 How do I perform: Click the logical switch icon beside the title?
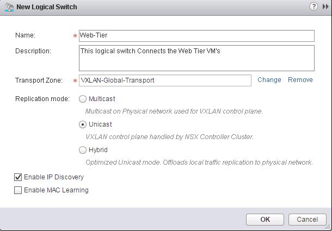[9, 7]
